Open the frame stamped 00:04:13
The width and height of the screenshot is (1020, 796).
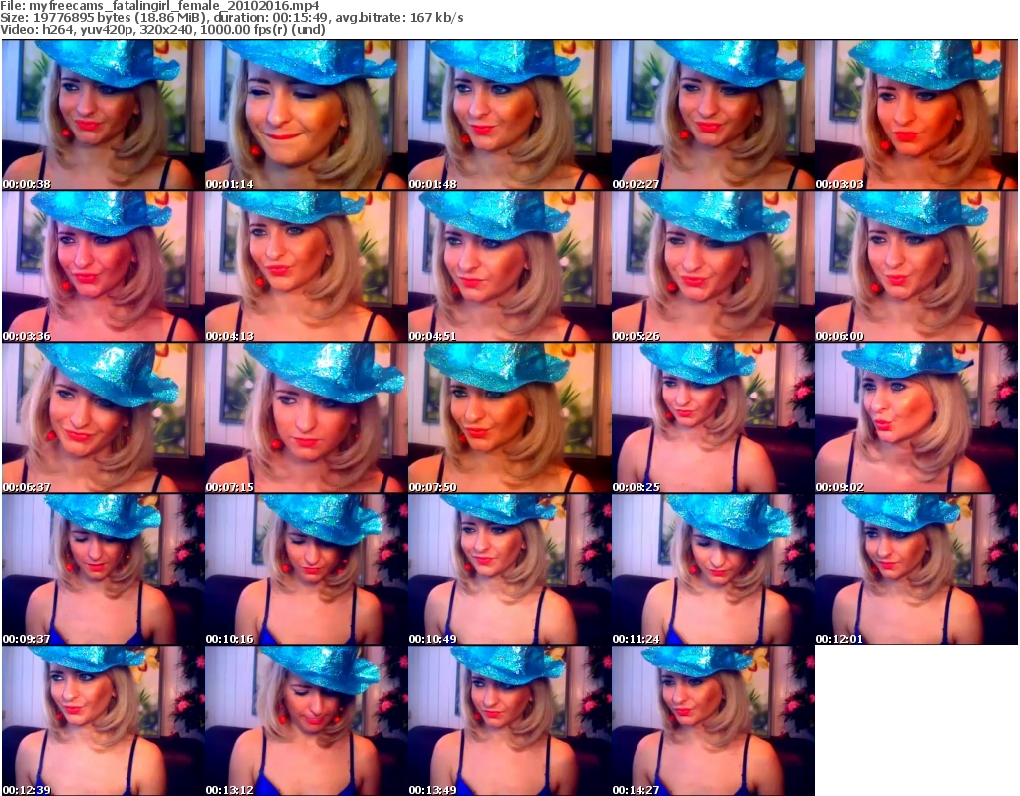tap(307, 267)
